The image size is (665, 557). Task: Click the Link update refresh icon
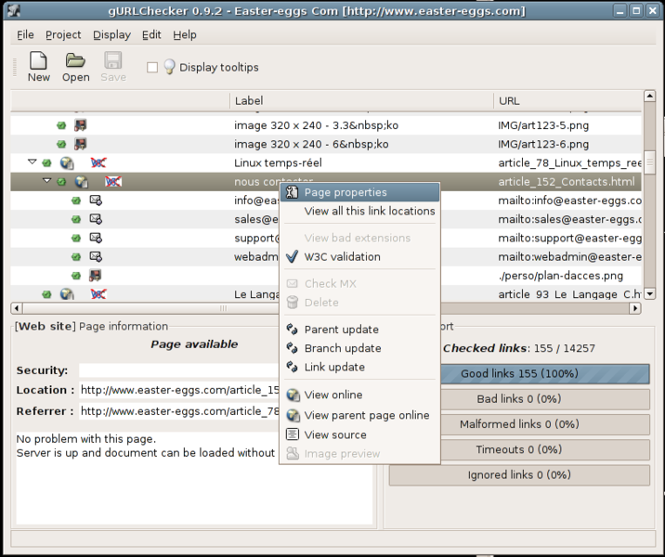click(292, 367)
